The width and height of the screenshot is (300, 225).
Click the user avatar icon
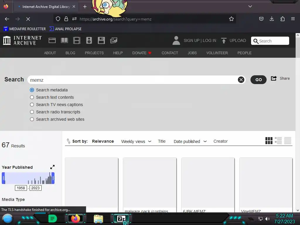176,40
